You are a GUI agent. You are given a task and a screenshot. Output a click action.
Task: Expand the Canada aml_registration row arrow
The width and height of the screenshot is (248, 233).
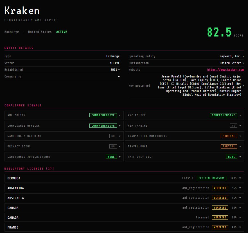point(240,208)
